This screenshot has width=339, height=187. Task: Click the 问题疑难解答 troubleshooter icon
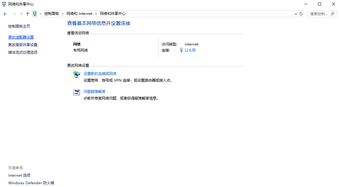77,93
